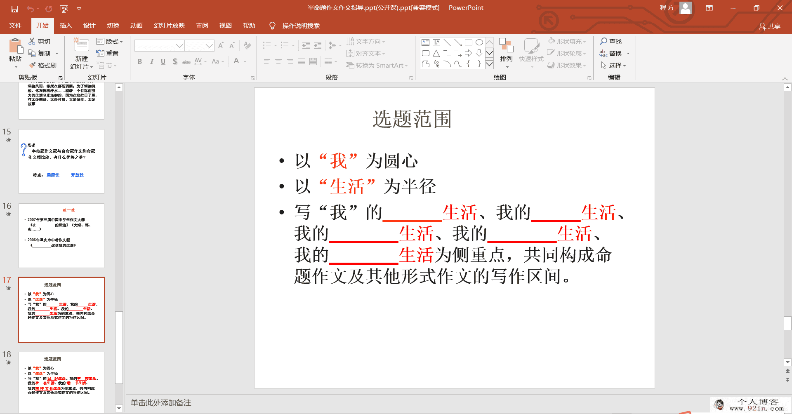Select the Text Box shape in gallery

click(426, 42)
